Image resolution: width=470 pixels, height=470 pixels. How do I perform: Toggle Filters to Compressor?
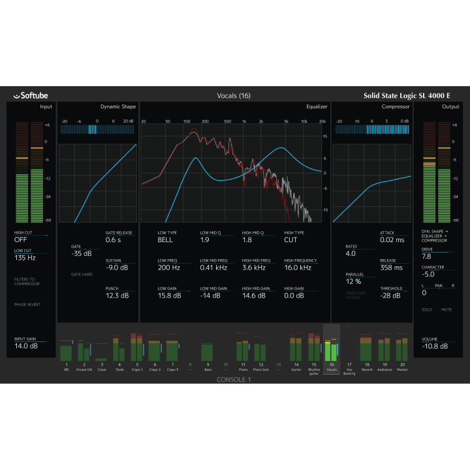tap(27, 281)
